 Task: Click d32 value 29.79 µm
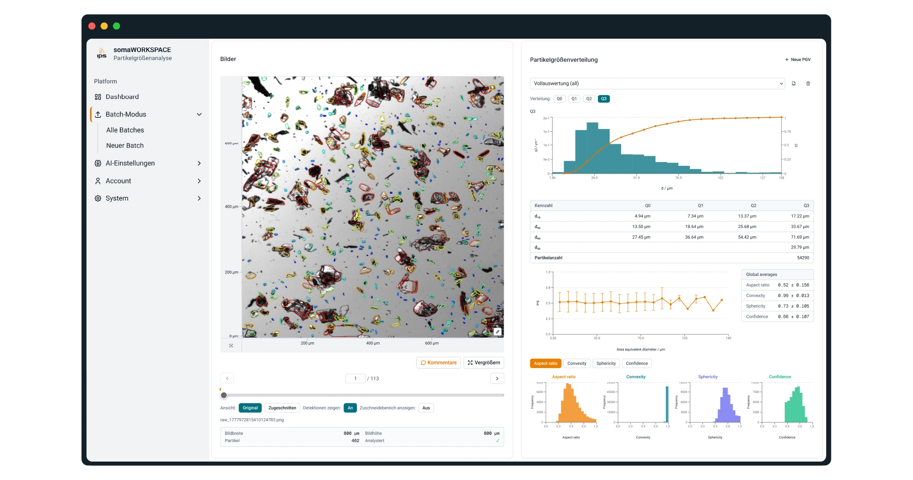[800, 247]
